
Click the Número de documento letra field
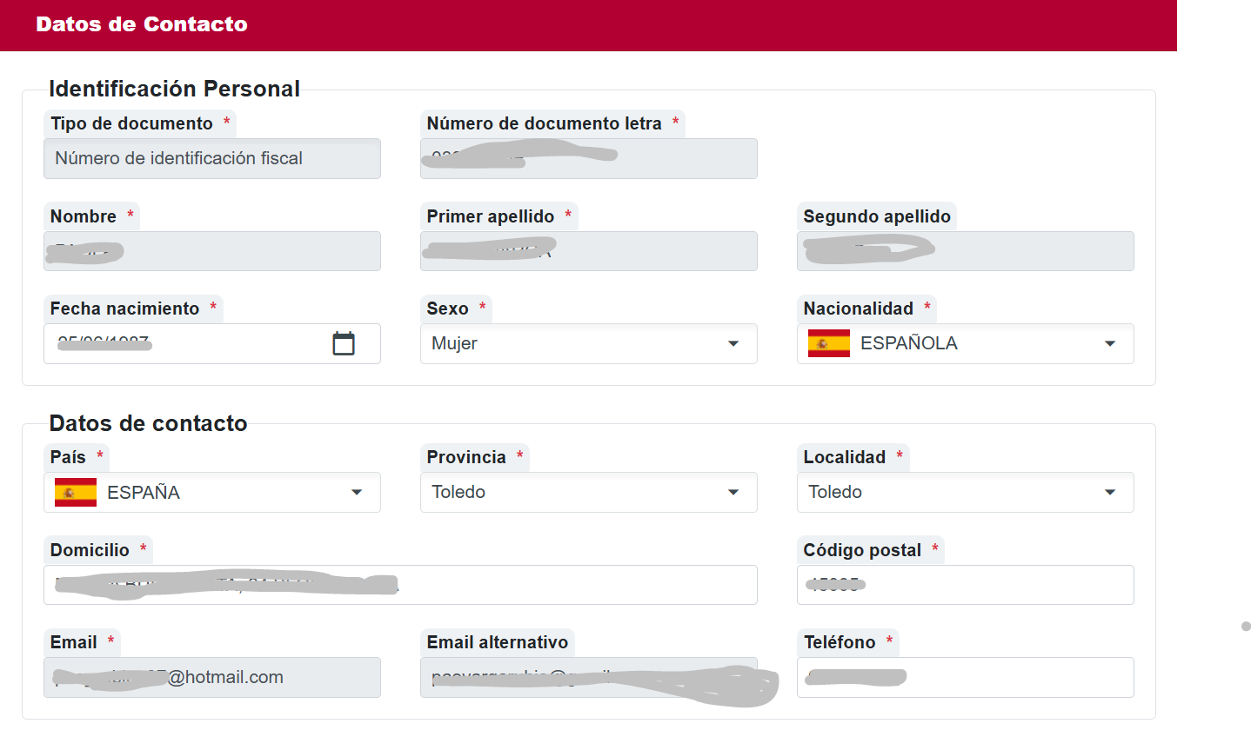pyautogui.click(x=588, y=158)
